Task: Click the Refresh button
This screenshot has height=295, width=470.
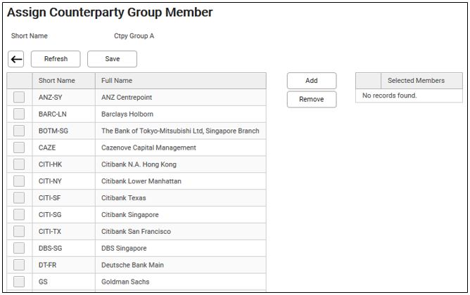Action: (x=56, y=59)
